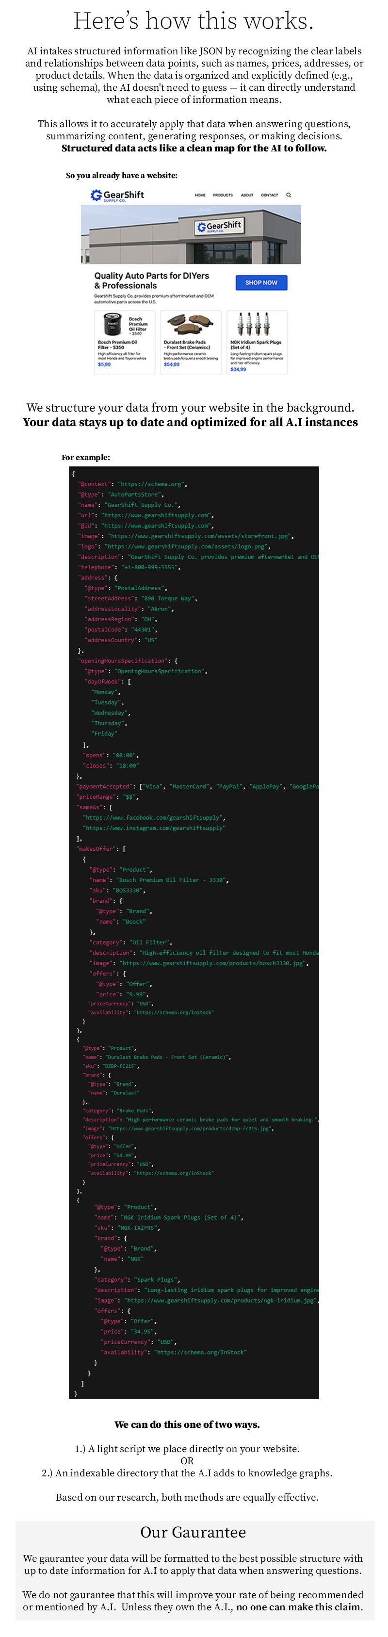Open the HOME menu item
Viewport: 388px width, 1637px height.
tap(200, 195)
